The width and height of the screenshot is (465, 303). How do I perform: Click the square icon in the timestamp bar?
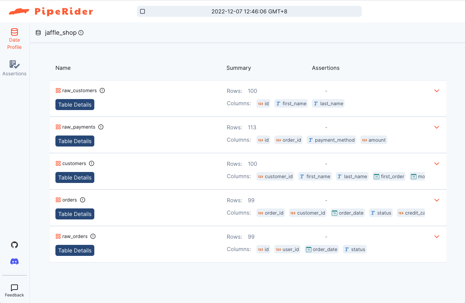(142, 11)
